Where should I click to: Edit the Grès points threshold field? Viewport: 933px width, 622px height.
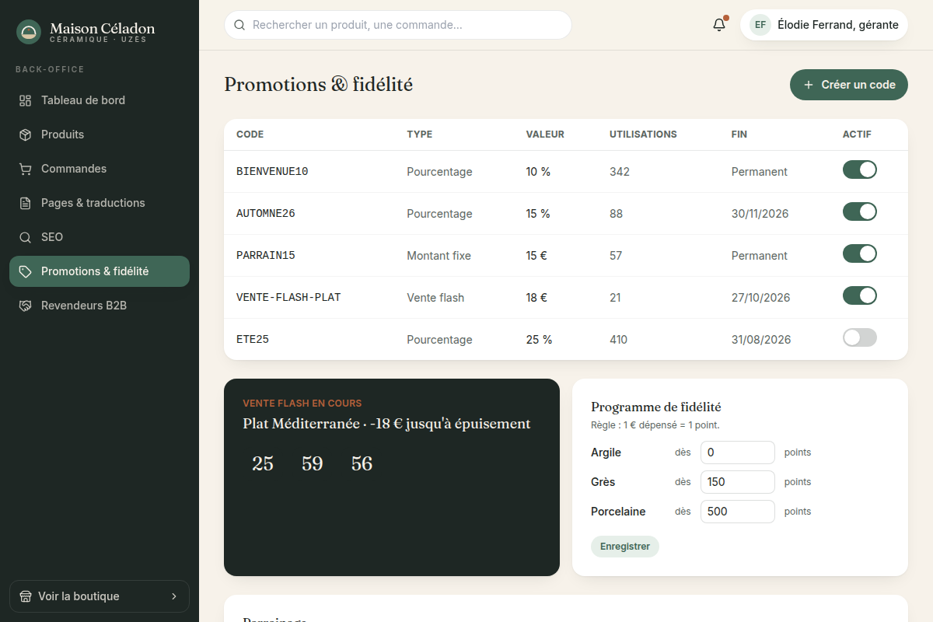(x=738, y=482)
